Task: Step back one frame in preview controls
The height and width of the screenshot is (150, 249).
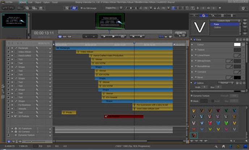Action: pyautogui.click(x=86, y=37)
